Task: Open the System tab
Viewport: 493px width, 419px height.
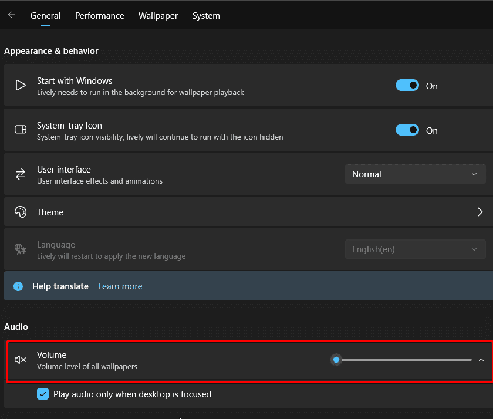Action: (206, 16)
